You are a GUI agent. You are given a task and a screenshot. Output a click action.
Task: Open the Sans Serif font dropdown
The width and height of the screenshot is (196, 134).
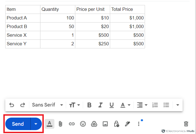47,105
